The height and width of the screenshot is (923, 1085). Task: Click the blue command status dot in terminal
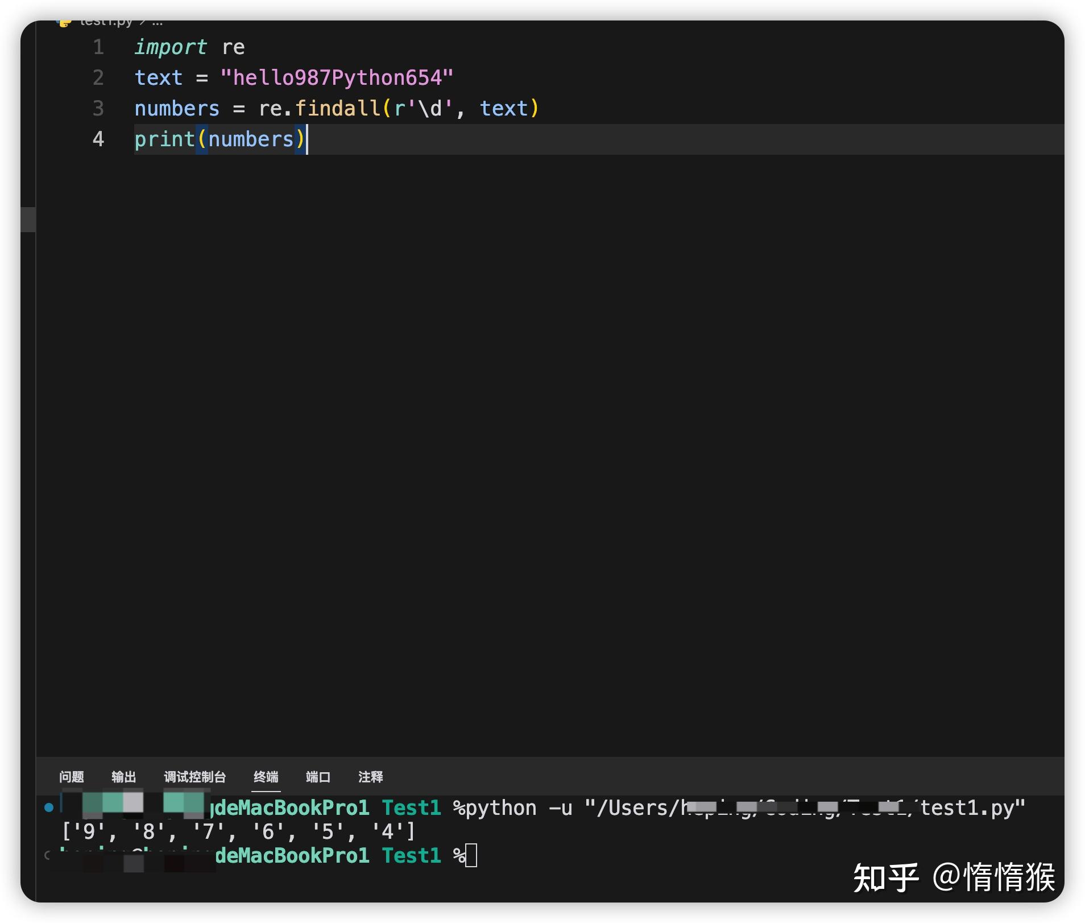click(49, 807)
